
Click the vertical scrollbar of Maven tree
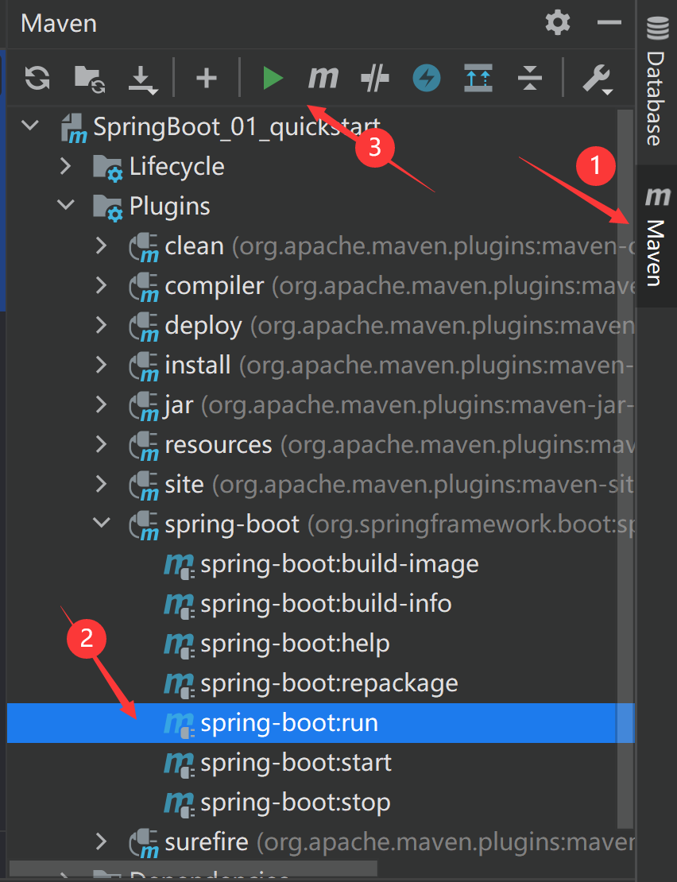tap(625, 468)
